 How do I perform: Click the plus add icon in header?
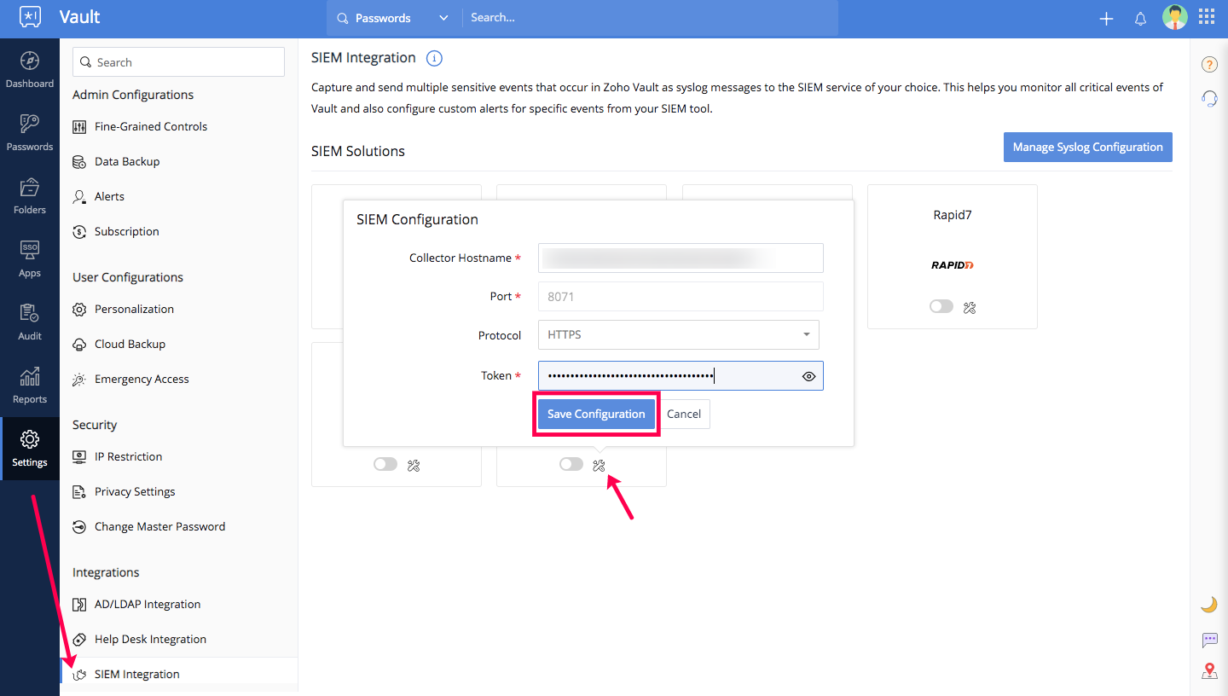click(1106, 19)
